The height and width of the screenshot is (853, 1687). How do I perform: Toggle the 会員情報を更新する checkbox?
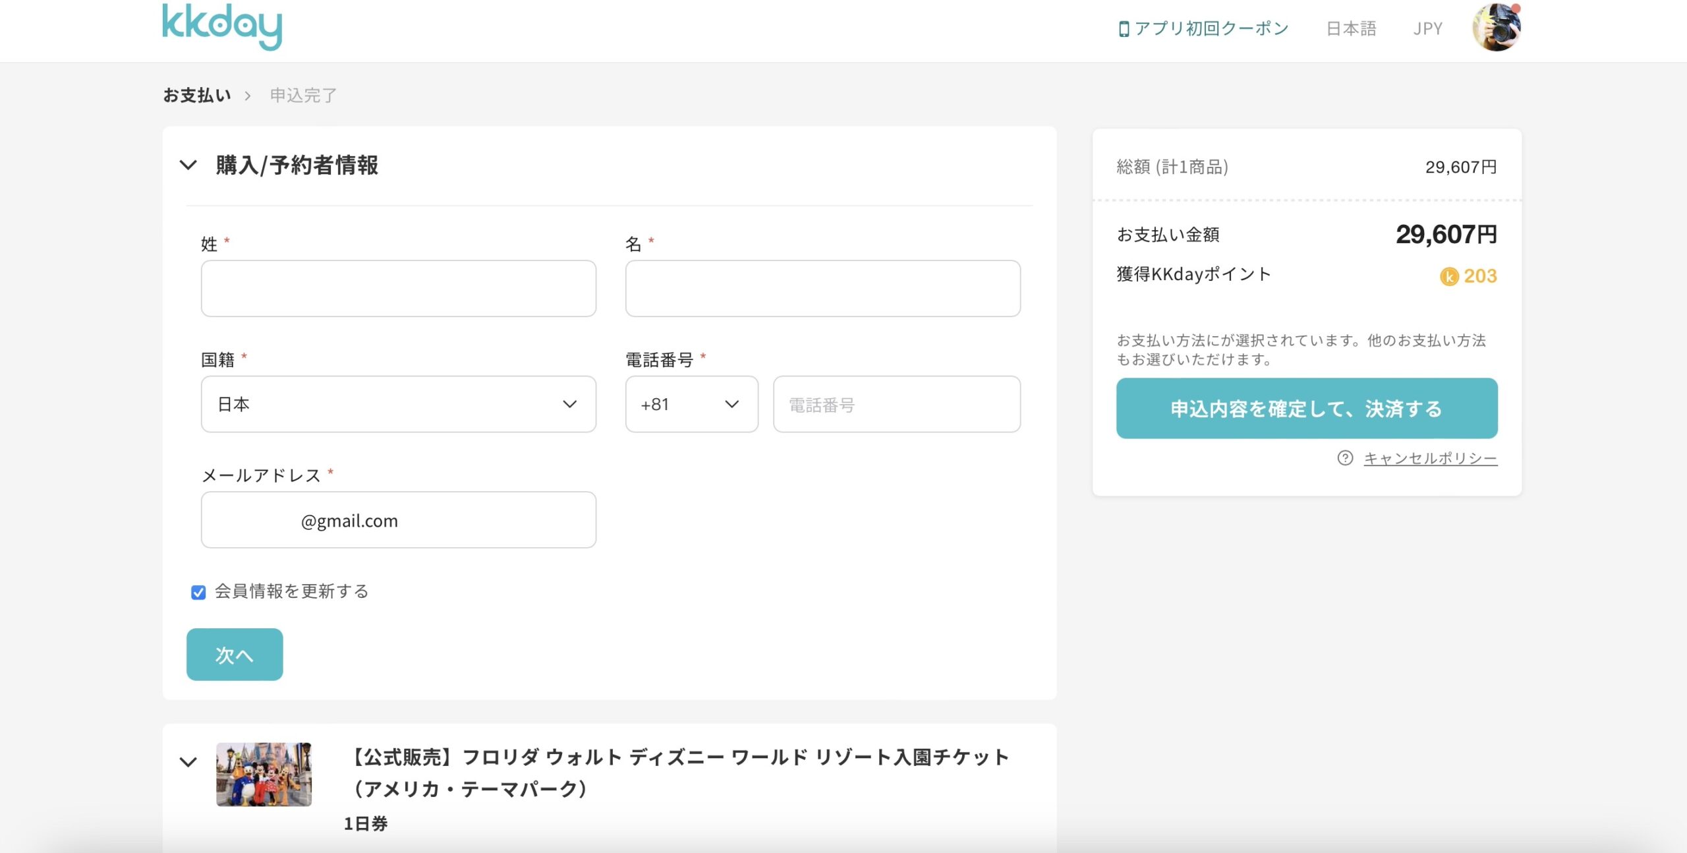(x=198, y=592)
